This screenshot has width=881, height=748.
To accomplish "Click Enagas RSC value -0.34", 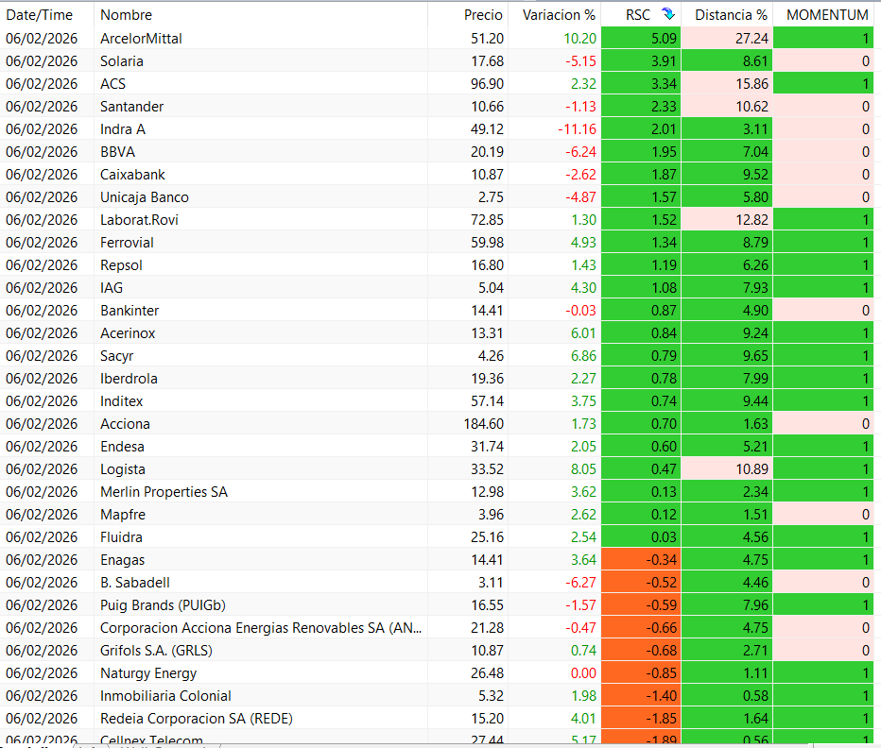I will (661, 560).
